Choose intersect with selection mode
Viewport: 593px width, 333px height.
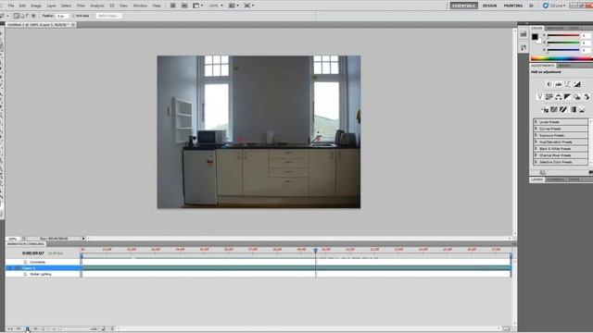(x=33, y=16)
